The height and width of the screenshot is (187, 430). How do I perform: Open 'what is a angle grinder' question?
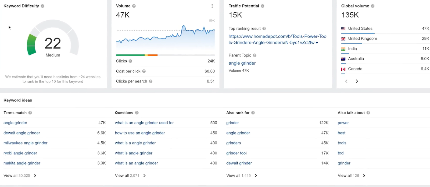click(x=135, y=143)
